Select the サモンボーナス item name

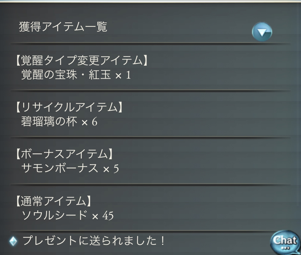point(60,168)
